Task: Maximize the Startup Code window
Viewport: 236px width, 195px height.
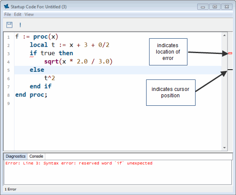Action: pyautogui.click(x=215, y=7)
